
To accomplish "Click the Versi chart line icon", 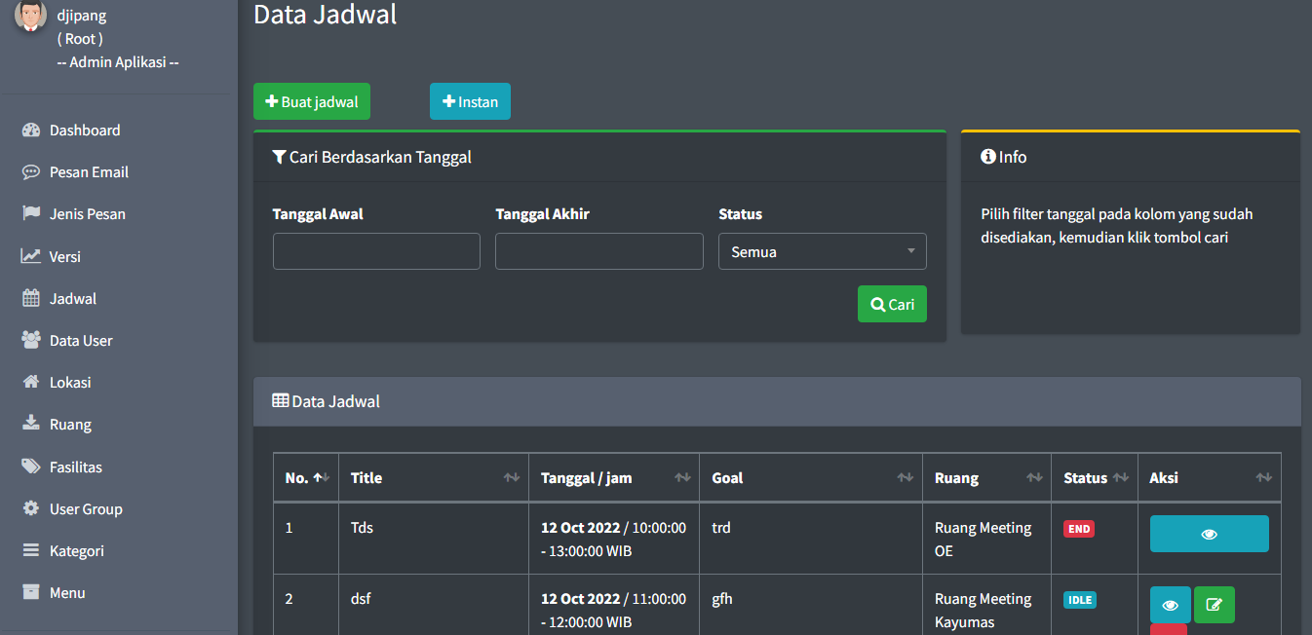I will [31, 256].
